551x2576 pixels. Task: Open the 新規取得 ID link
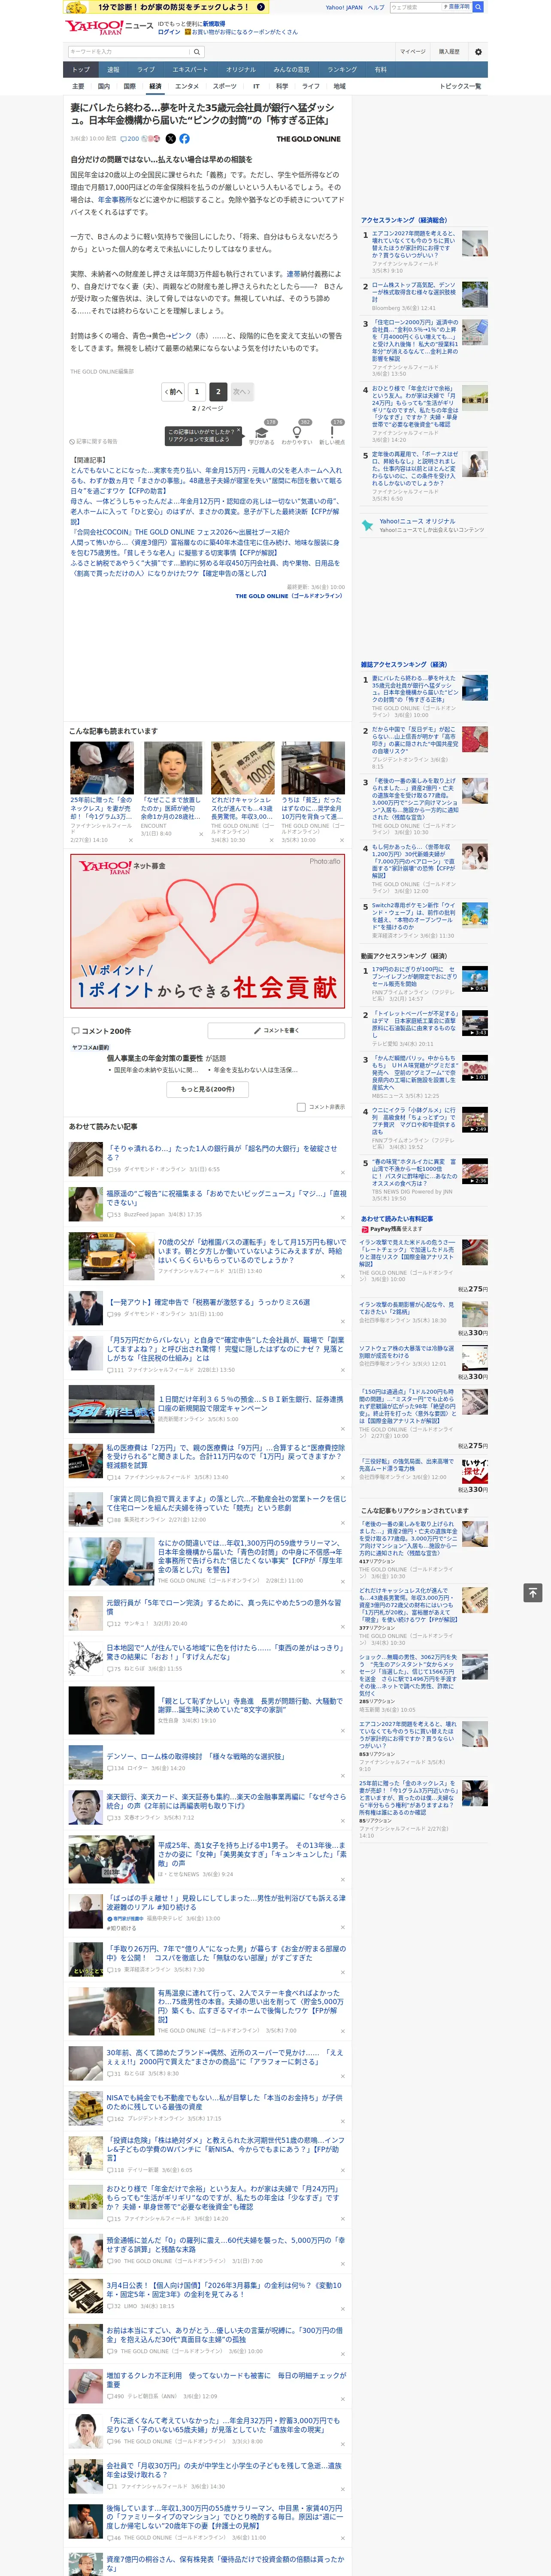coord(214,23)
